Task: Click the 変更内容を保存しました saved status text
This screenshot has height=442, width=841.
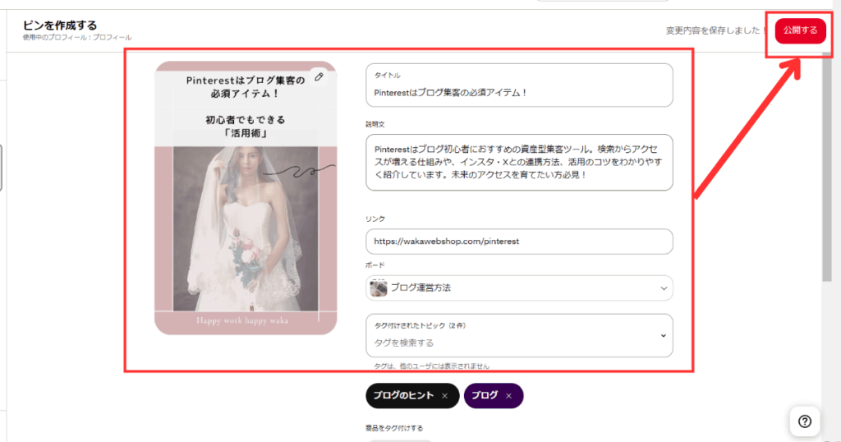Action: point(715,30)
